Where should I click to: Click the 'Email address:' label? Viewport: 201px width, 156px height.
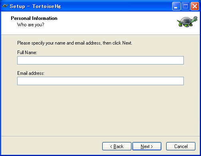click(31, 73)
